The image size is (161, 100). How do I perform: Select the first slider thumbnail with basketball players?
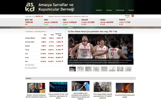click(x=72, y=69)
